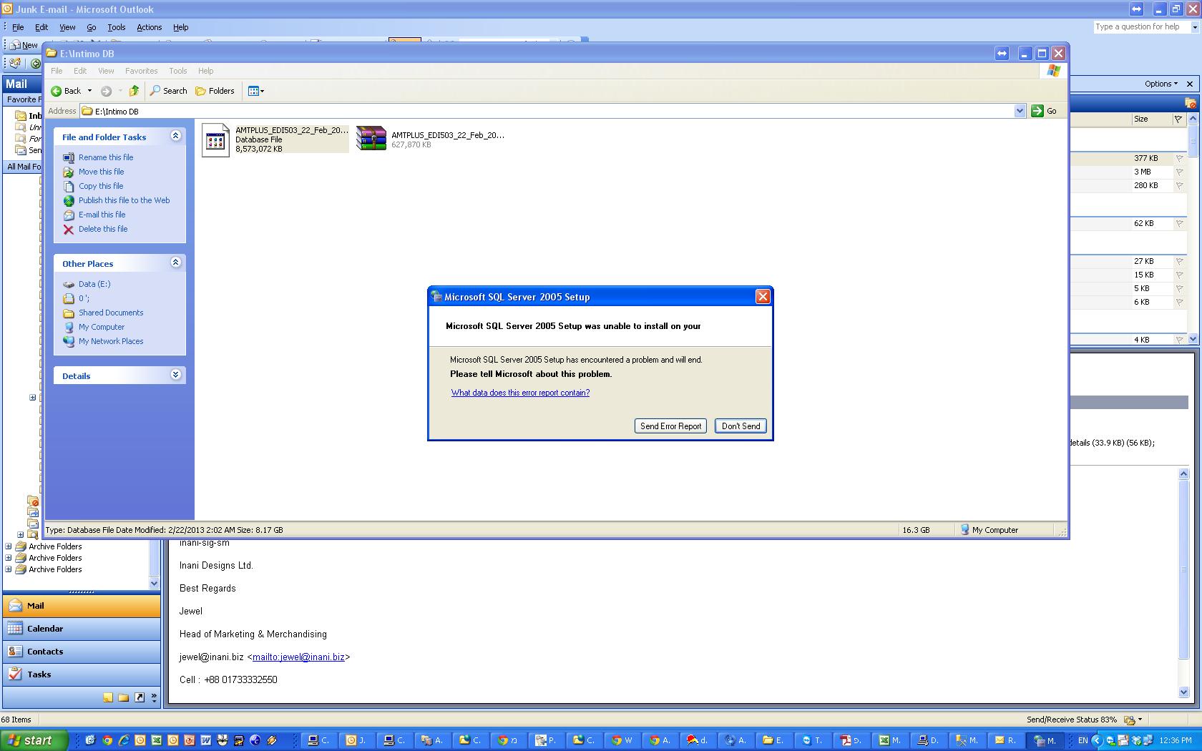Collapse the Other Places panel
This screenshot has height=751, width=1202.
[x=175, y=262]
